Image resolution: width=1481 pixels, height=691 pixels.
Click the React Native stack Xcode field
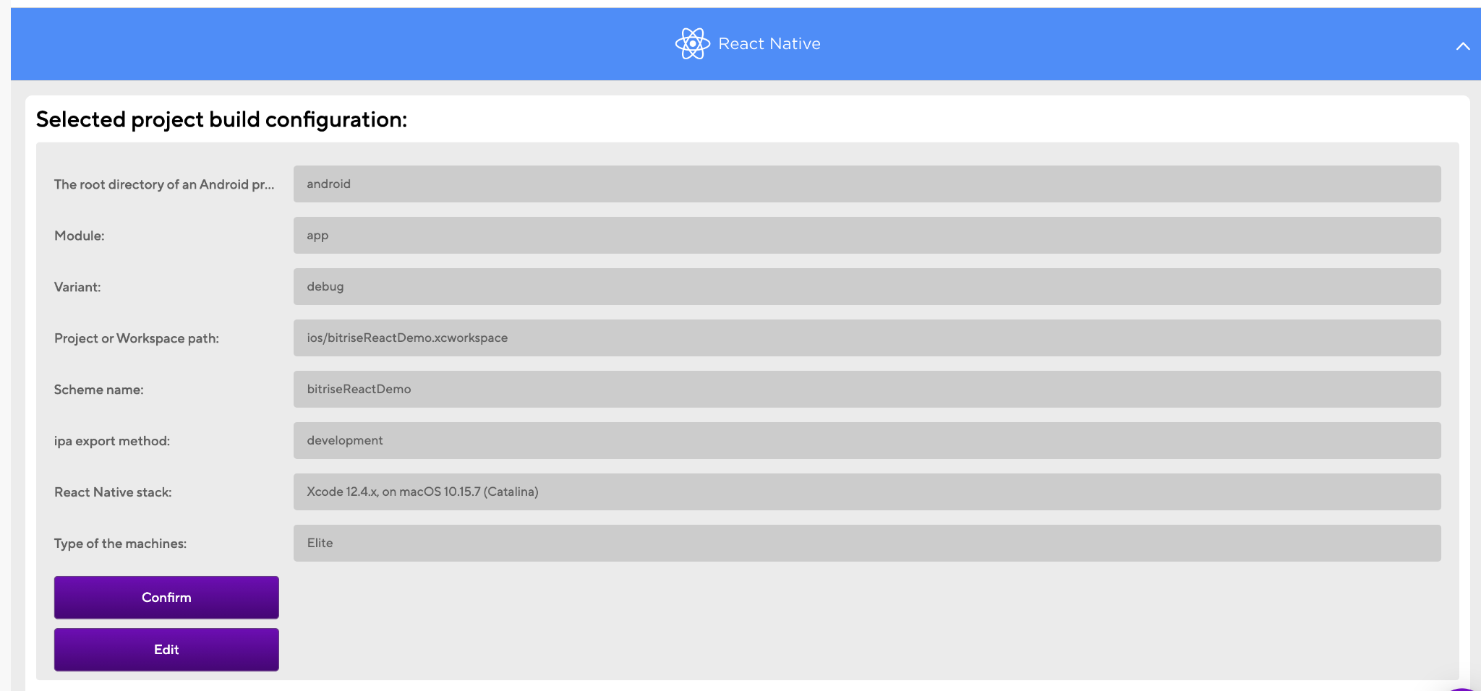[x=867, y=492]
